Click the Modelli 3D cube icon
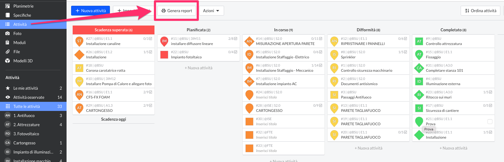 pyautogui.click(x=8, y=61)
